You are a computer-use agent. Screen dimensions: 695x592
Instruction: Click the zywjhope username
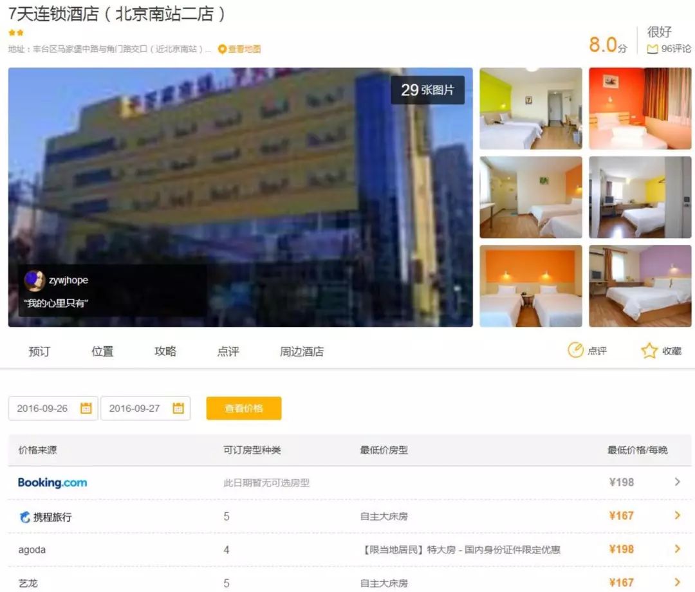[68, 280]
